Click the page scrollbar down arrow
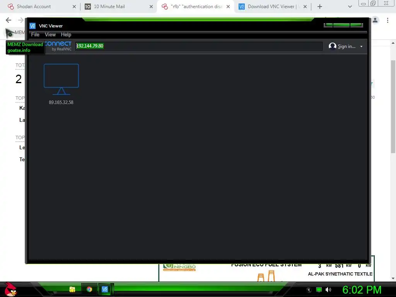Image resolution: width=396 pixels, height=297 pixels. (x=393, y=278)
